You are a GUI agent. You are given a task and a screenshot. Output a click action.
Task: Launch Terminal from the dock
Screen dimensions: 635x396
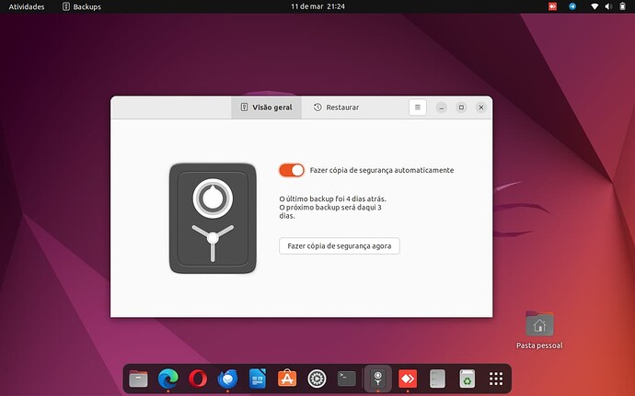tap(347, 379)
